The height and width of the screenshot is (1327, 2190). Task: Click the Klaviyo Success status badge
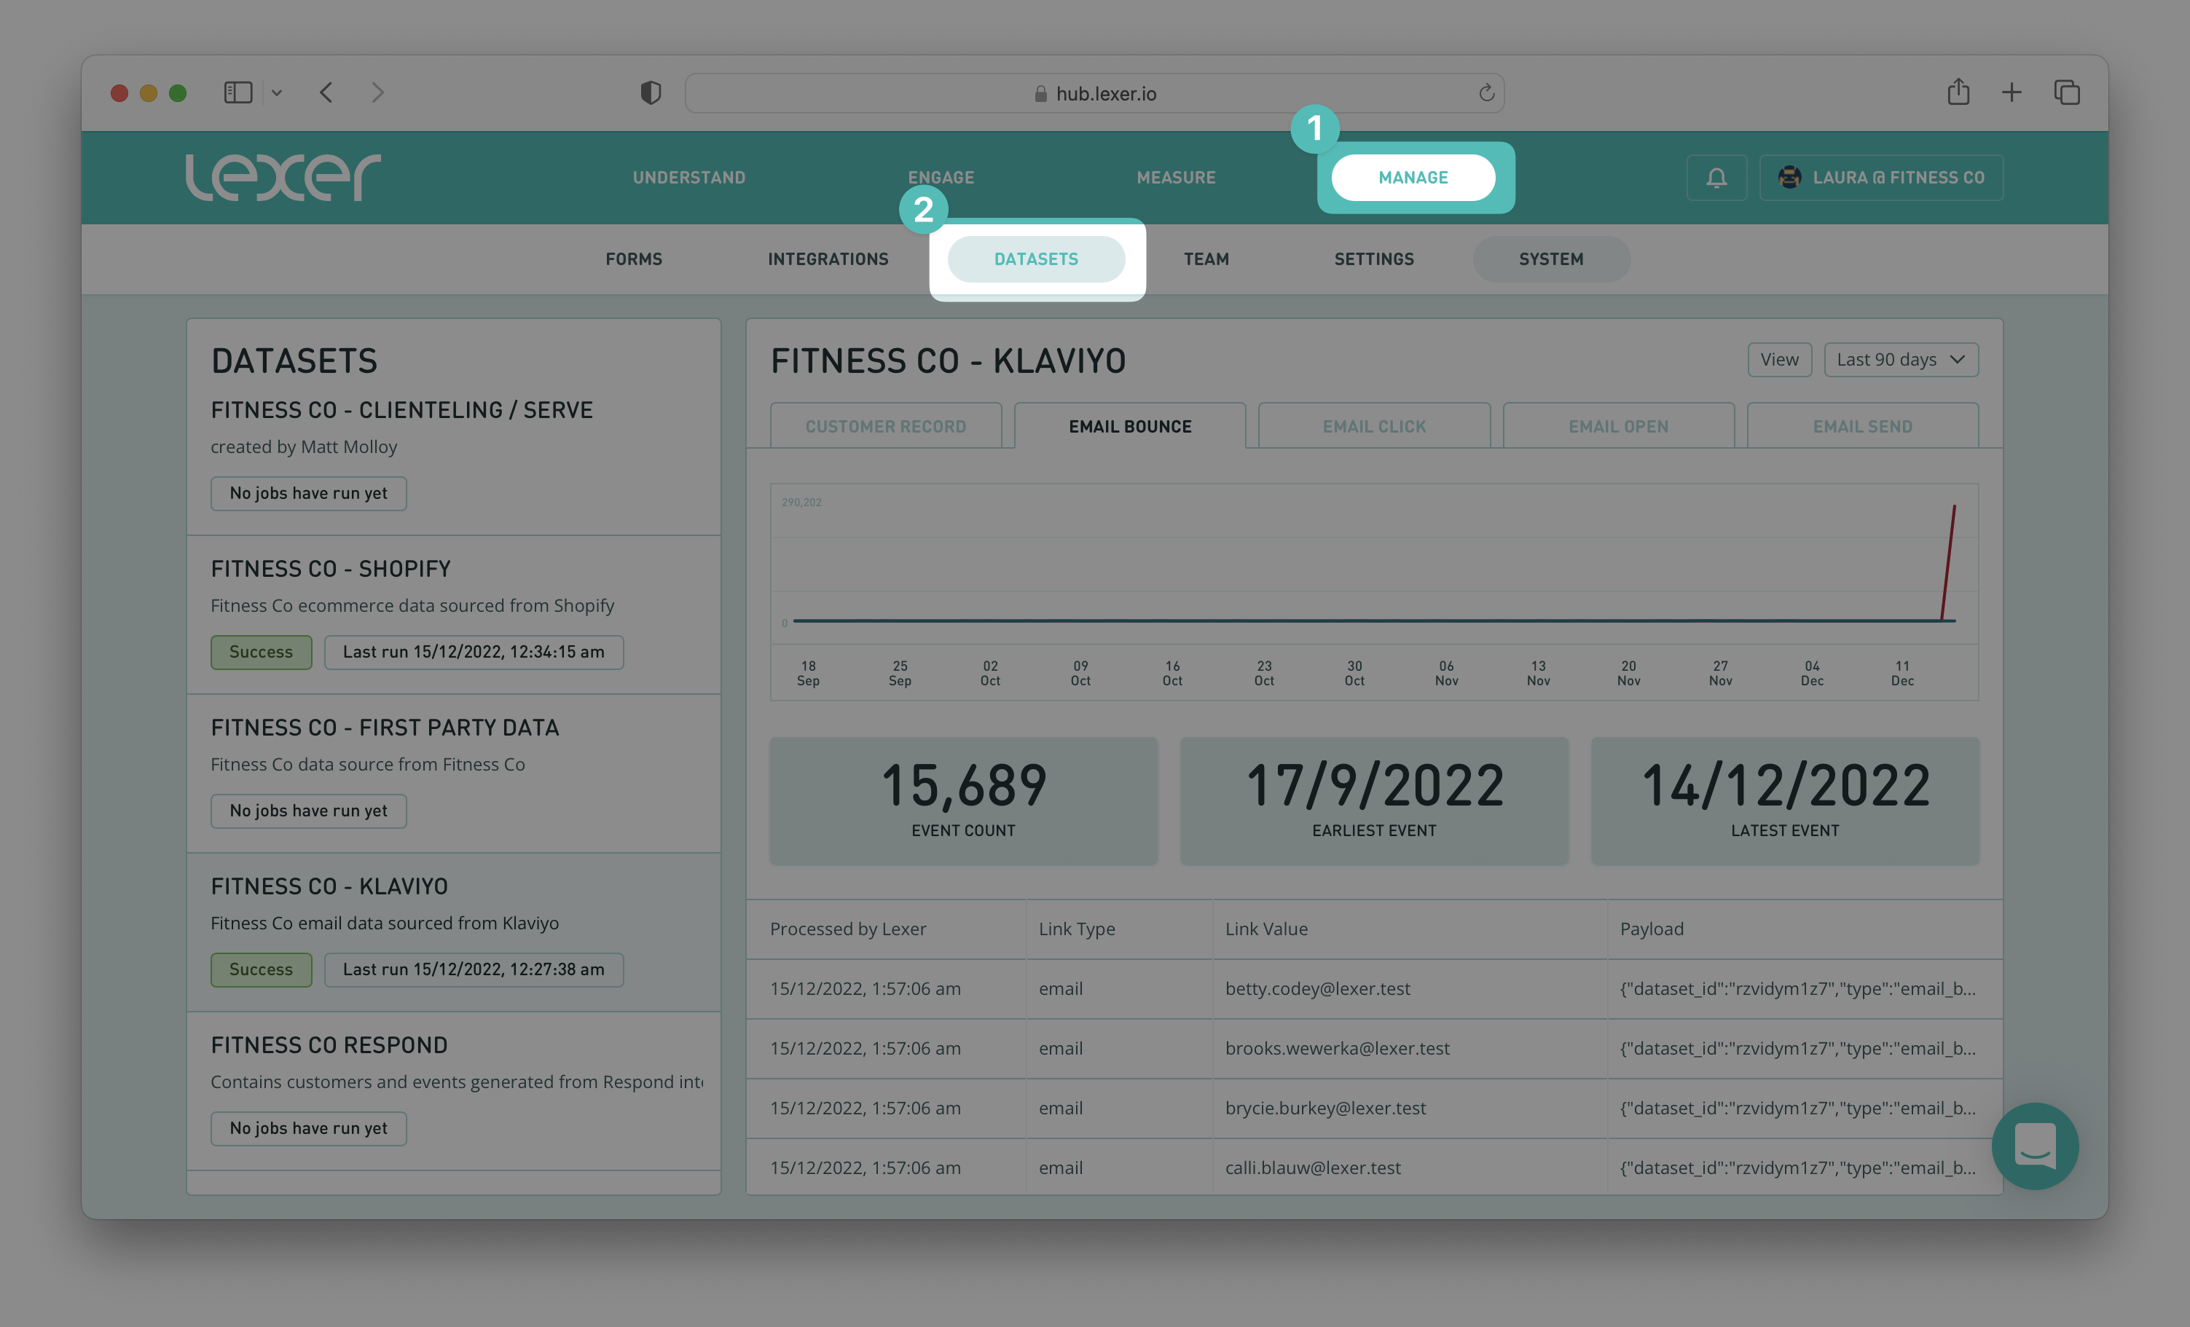[262, 969]
